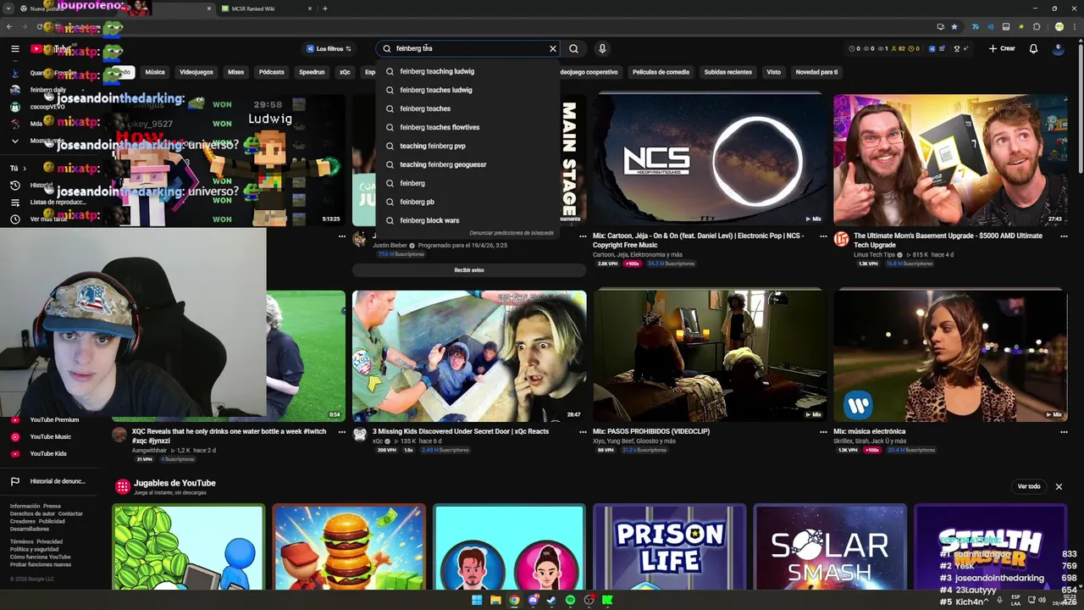Click the 'Ver todo' playables button

1029,486
